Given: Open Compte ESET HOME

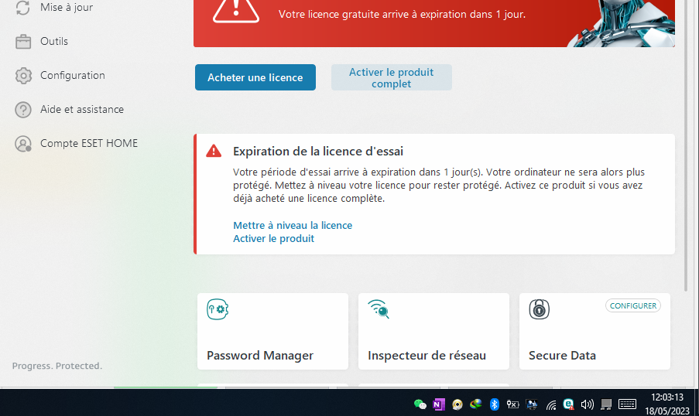Looking at the screenshot, I should [x=89, y=143].
